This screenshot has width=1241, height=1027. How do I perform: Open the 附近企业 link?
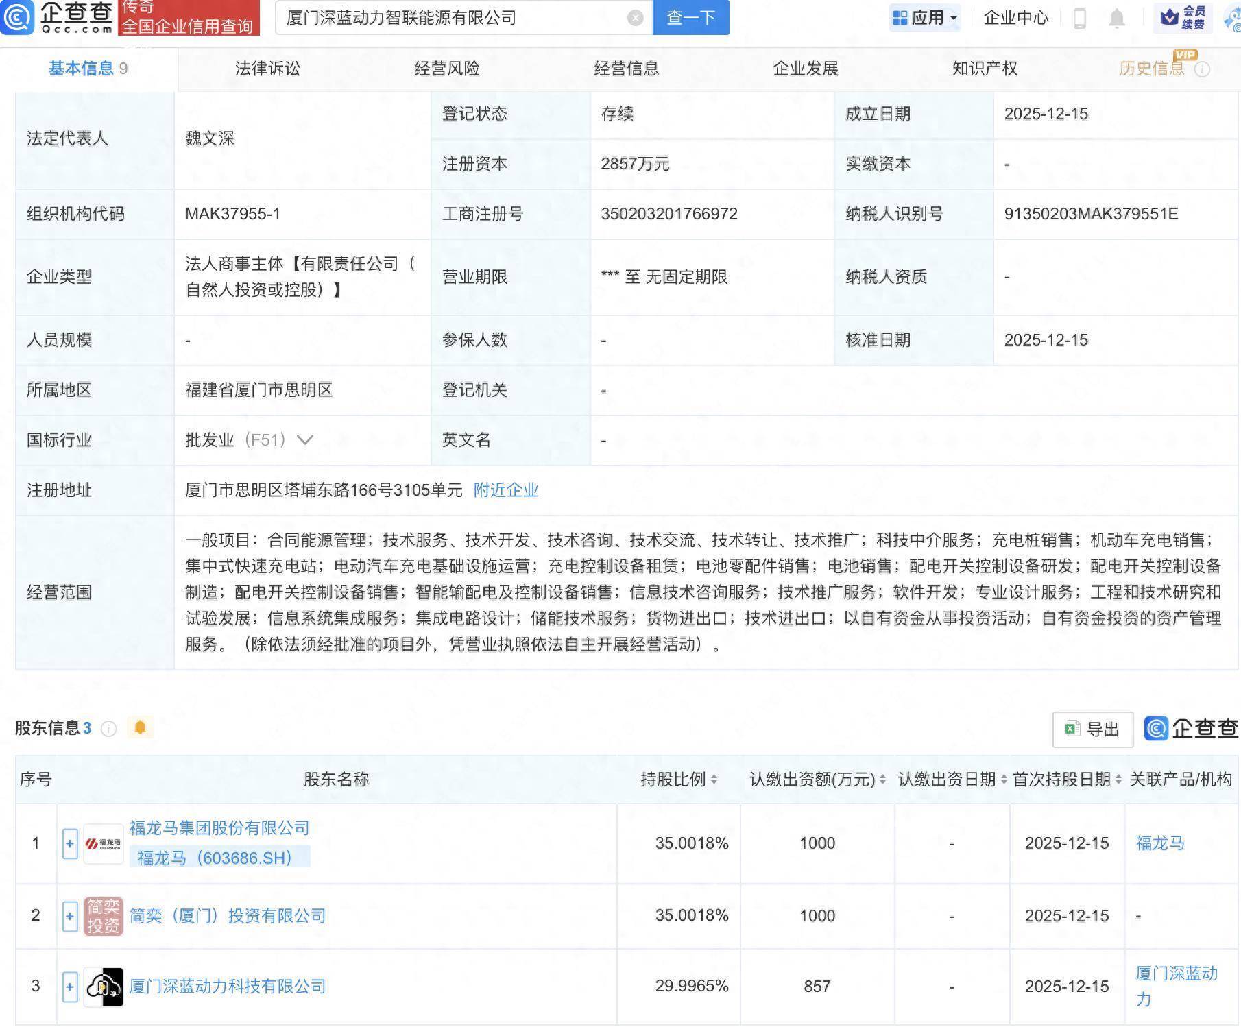pyautogui.click(x=505, y=491)
